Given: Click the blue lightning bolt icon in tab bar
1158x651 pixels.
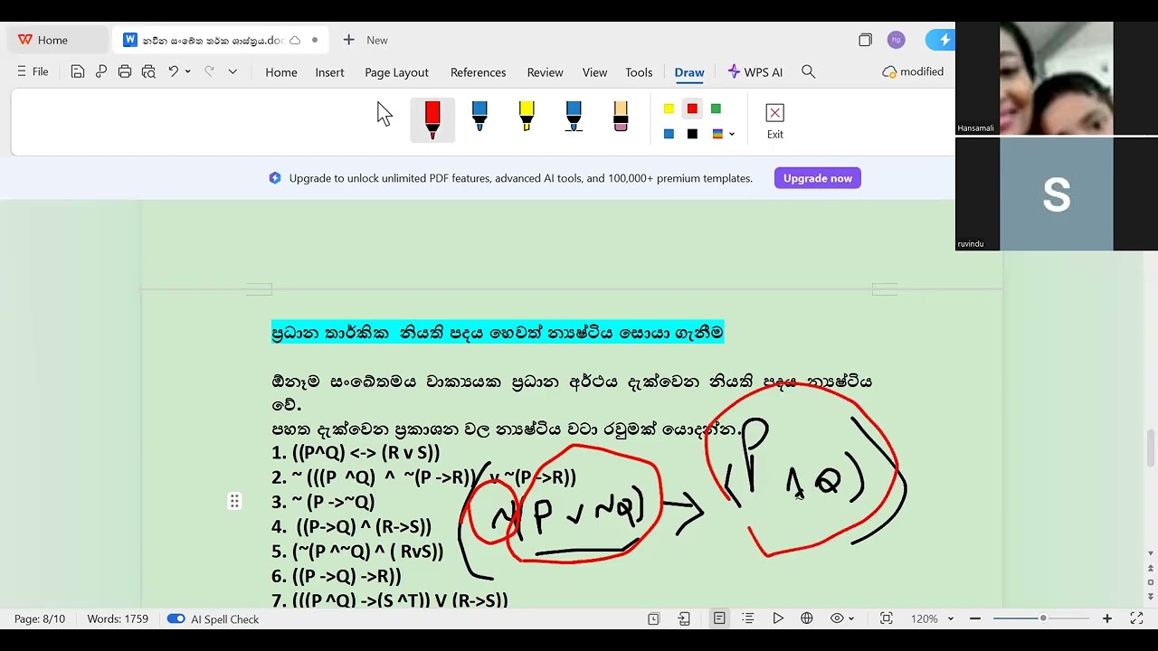Looking at the screenshot, I should [x=944, y=40].
